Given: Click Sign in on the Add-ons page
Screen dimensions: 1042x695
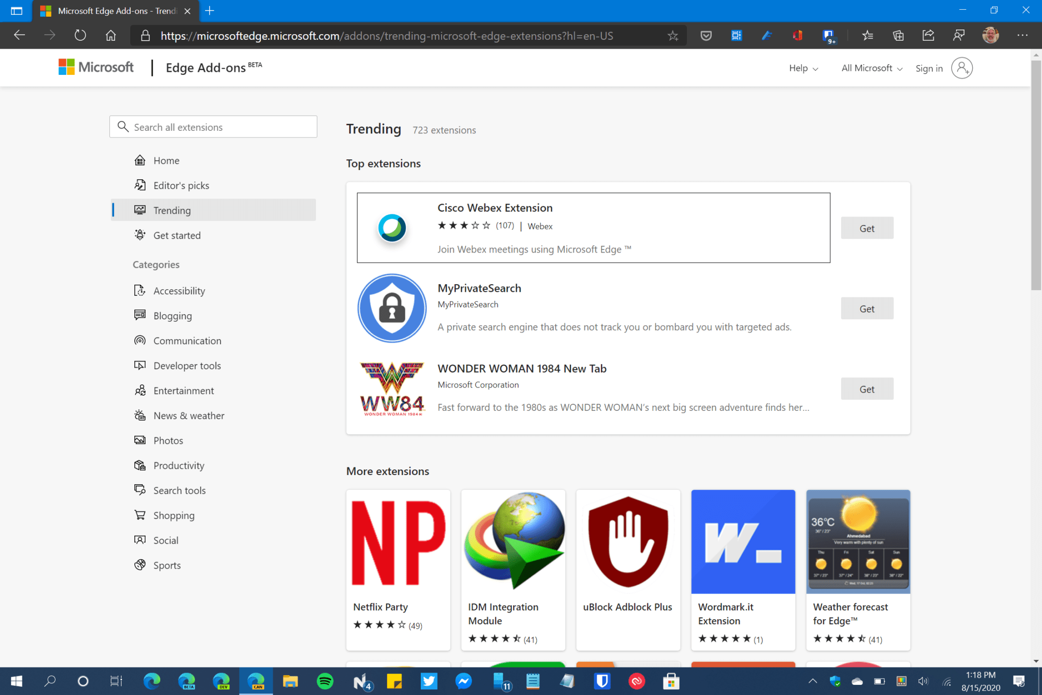Looking at the screenshot, I should click(929, 68).
